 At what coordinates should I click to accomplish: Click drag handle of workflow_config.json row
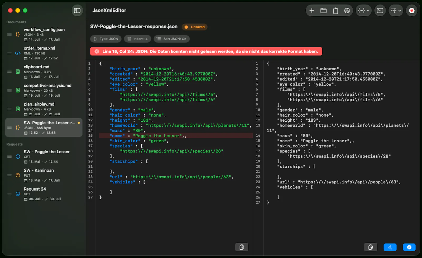(9, 34)
